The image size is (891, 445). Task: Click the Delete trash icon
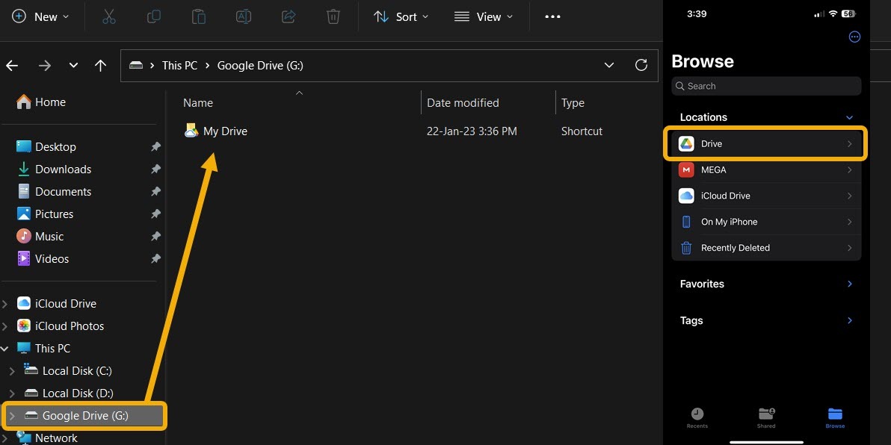[x=333, y=16]
